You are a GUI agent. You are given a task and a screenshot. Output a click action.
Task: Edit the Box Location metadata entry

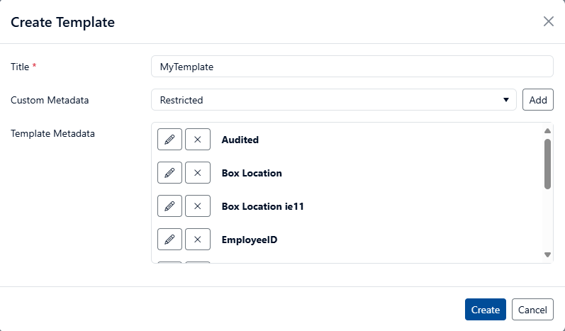(169, 173)
